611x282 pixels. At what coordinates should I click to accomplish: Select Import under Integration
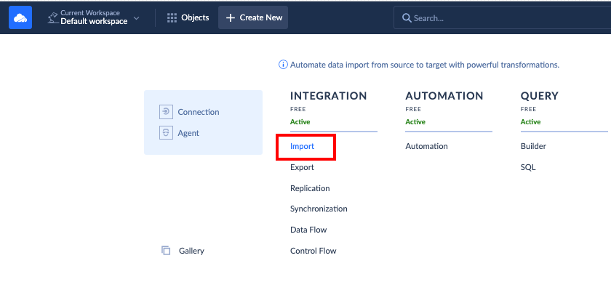click(302, 147)
